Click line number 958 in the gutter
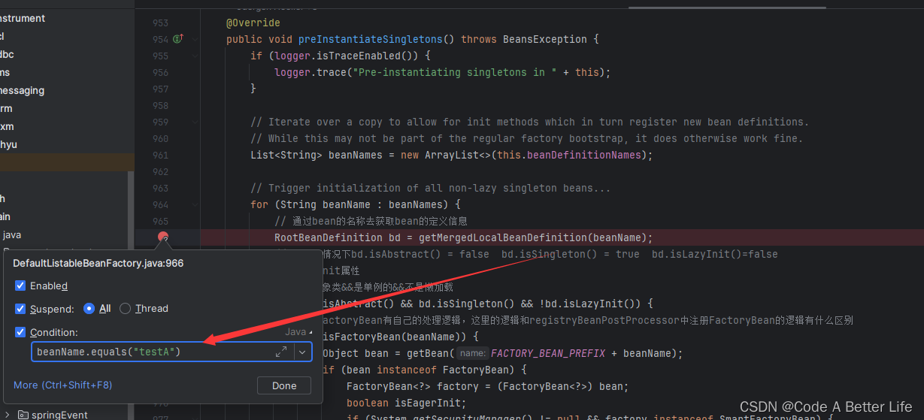Image resolution: width=924 pixels, height=420 pixels. 160,105
